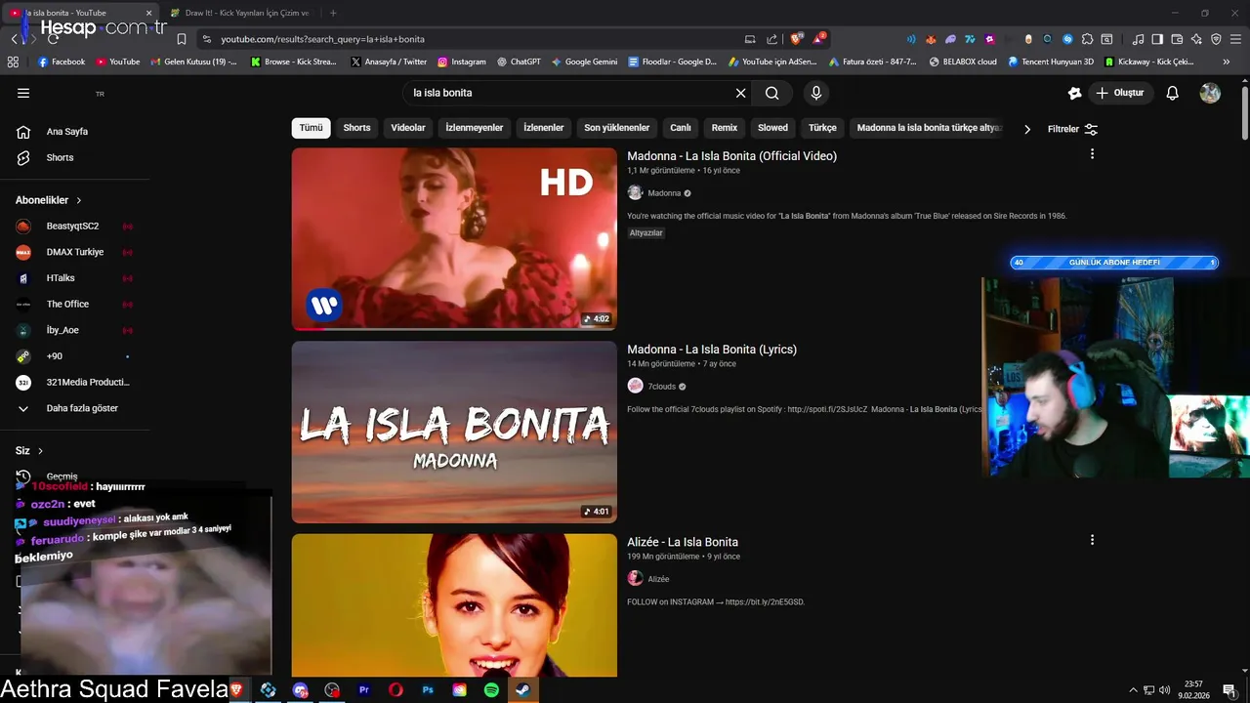Open the notifications bell
Image resolution: width=1250 pixels, height=703 pixels.
[1173, 93]
